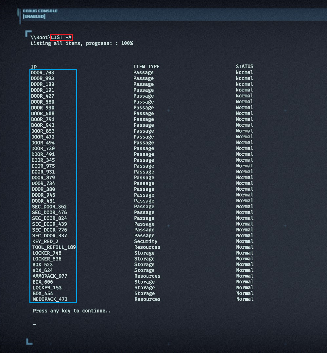Select the SEC_DOOR_362 entry
The height and width of the screenshot is (353, 327).
[49, 207]
